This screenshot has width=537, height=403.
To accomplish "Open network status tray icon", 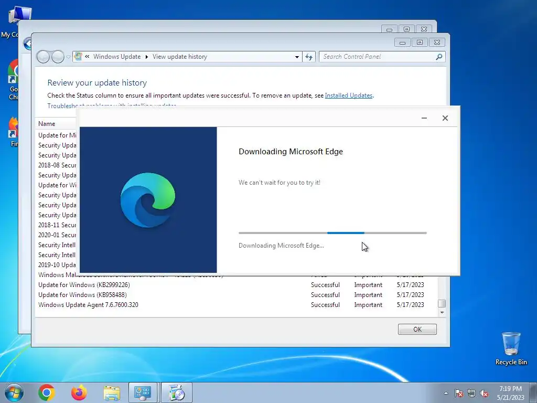I will coord(471,393).
